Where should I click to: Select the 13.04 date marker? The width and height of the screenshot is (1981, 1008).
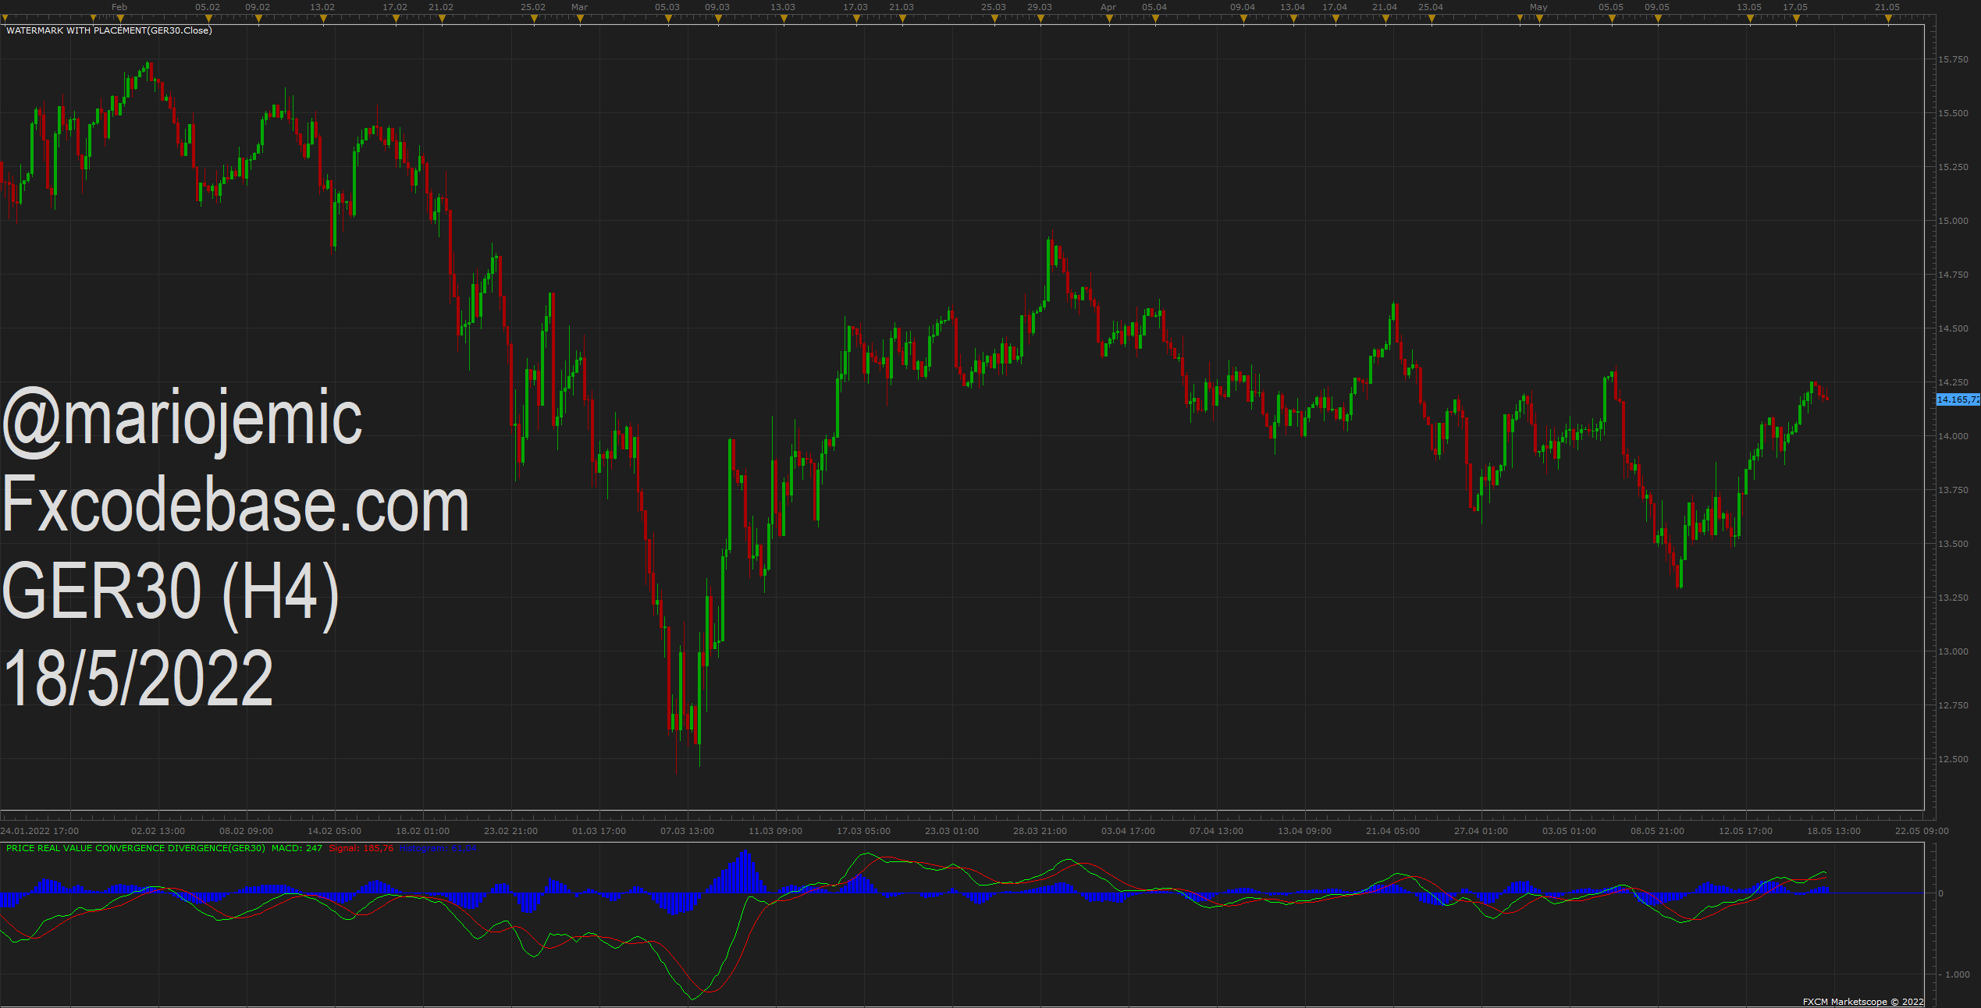click(x=1293, y=7)
